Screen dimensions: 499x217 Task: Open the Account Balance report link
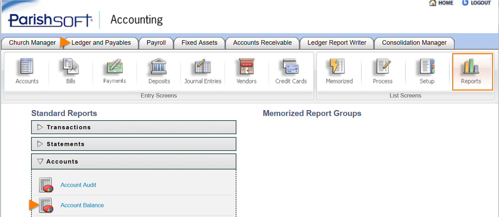pyautogui.click(x=82, y=205)
